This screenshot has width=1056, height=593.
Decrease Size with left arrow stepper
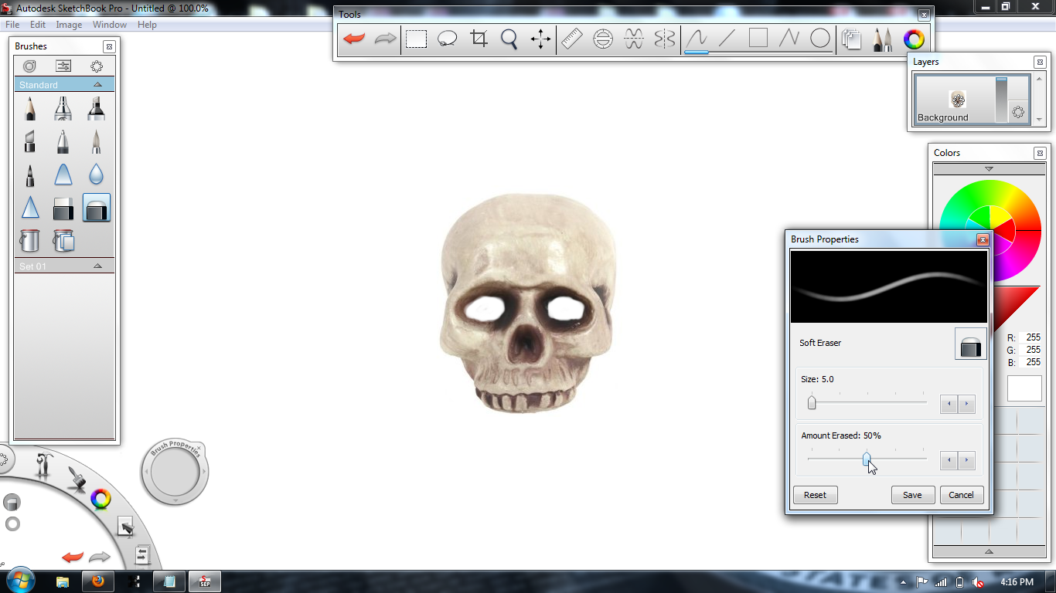coord(949,404)
